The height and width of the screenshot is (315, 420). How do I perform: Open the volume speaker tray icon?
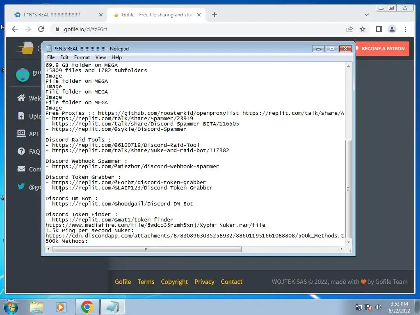point(379,307)
